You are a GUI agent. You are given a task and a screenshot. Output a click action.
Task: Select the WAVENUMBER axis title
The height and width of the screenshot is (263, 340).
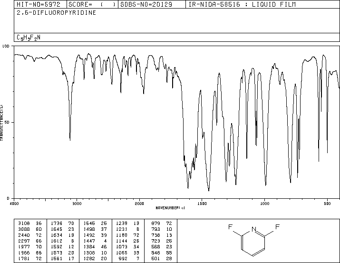[x=170, y=208]
